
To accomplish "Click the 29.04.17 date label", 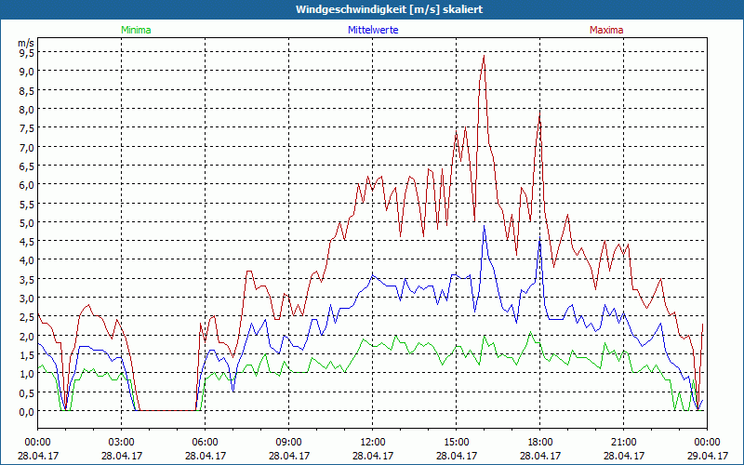I will point(707,456).
